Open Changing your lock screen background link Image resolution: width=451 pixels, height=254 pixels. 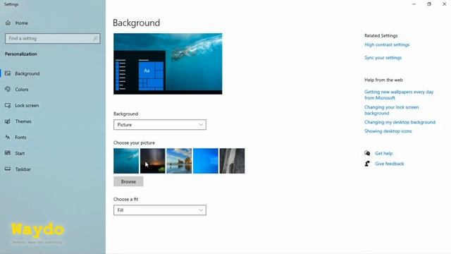pos(392,110)
